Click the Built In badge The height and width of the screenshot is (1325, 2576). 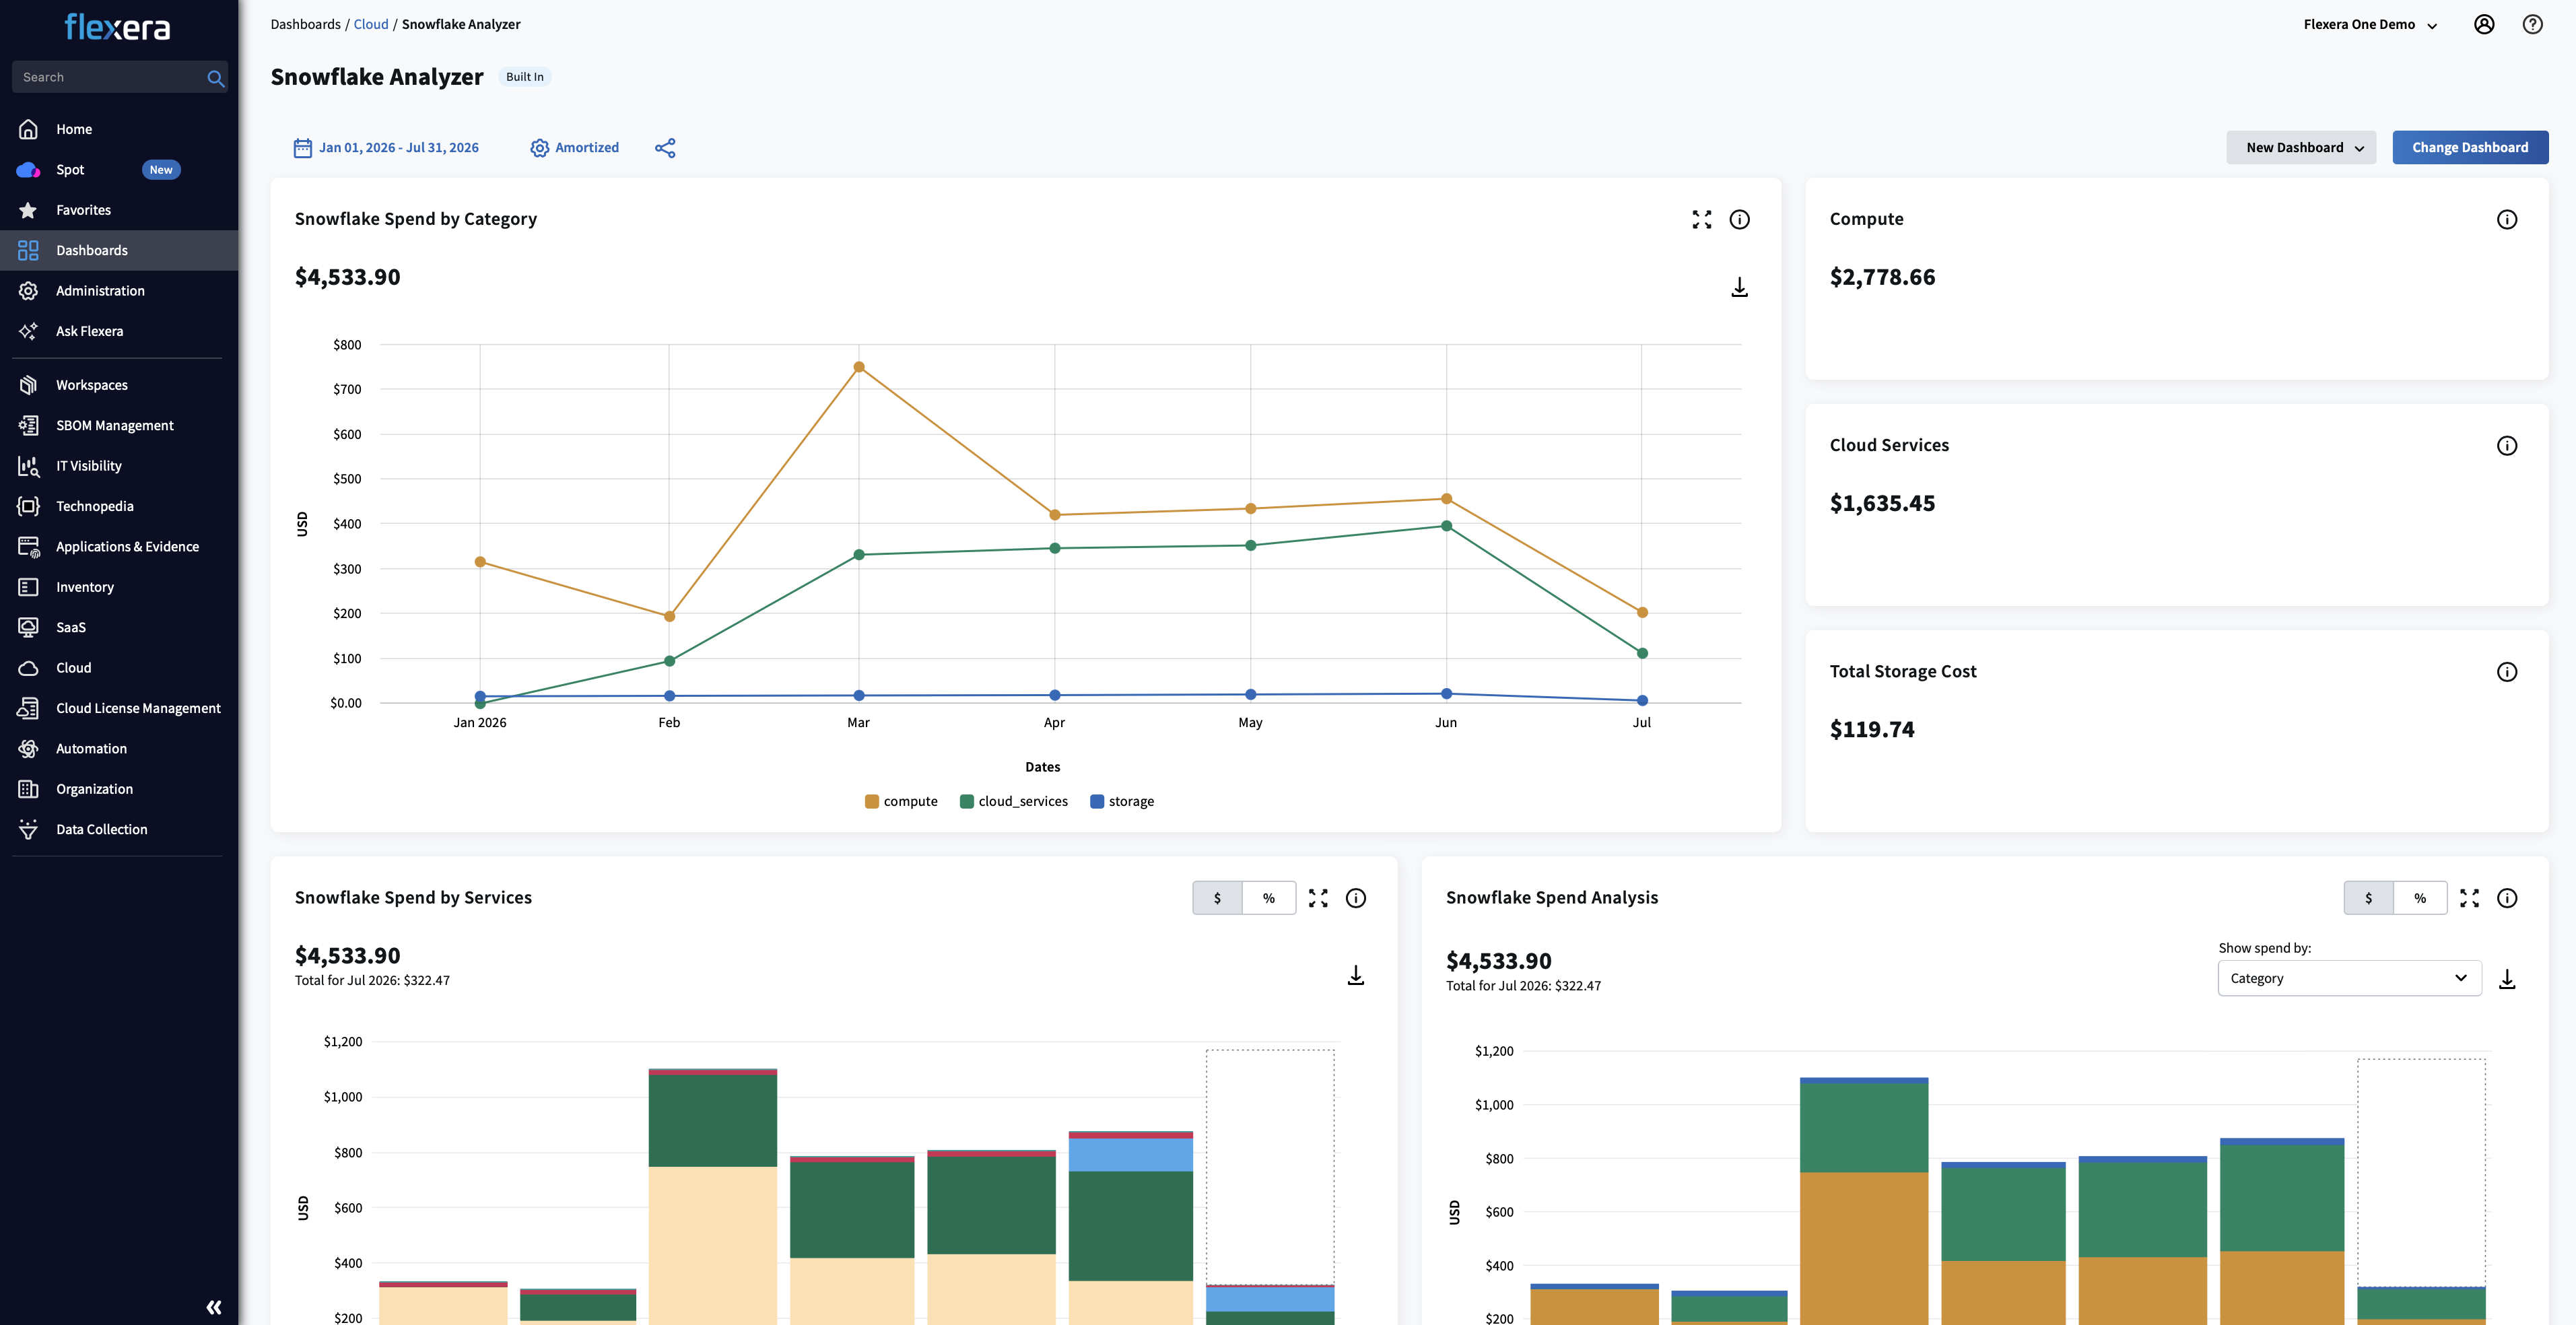(525, 77)
